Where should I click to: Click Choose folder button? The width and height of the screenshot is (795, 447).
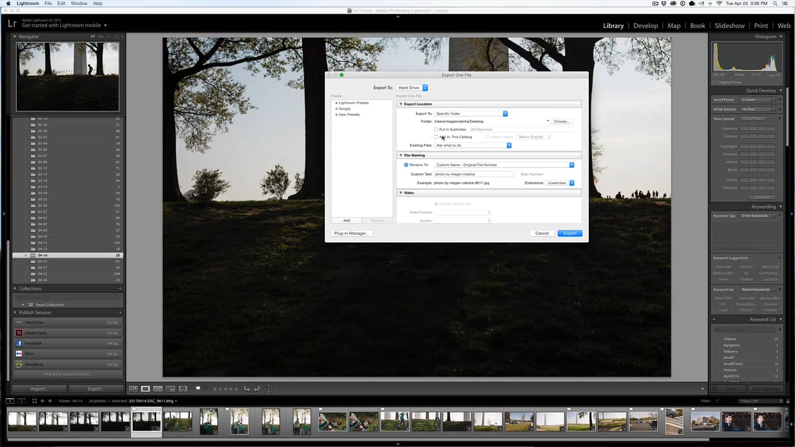click(x=561, y=121)
